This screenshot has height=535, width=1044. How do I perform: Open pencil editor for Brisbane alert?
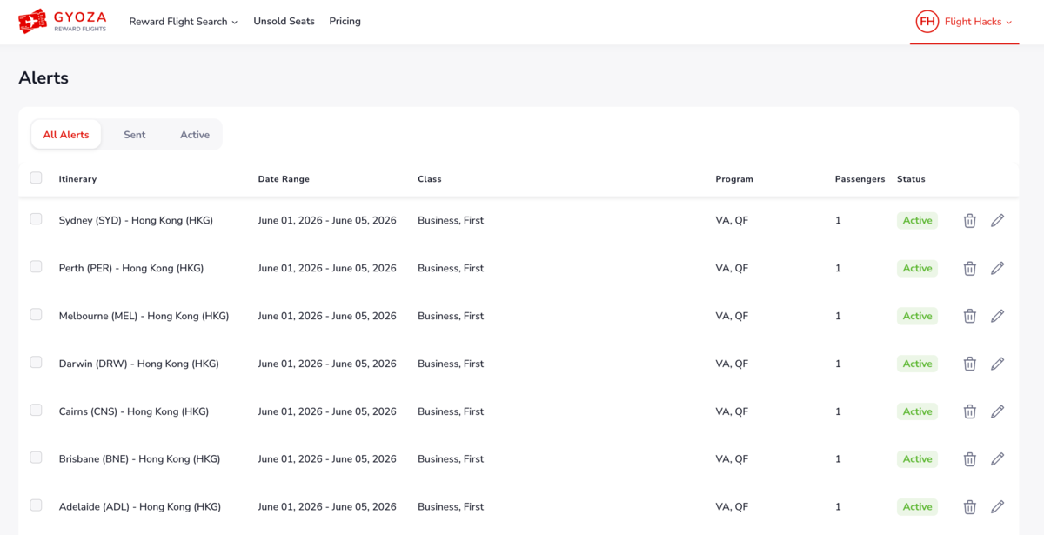pos(998,458)
